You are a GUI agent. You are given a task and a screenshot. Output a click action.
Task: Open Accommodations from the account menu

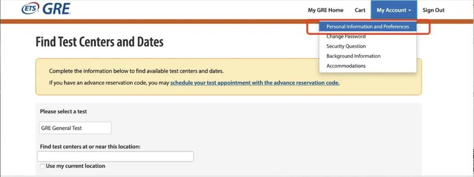346,66
